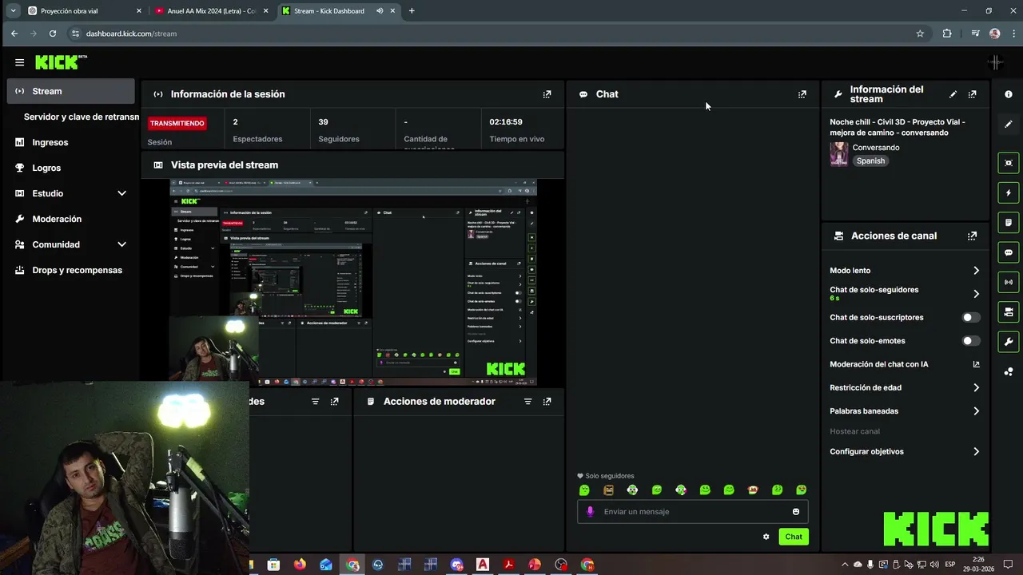
Task: Toggle the lightning bolt widget in right sidebar
Action: pyautogui.click(x=1009, y=192)
